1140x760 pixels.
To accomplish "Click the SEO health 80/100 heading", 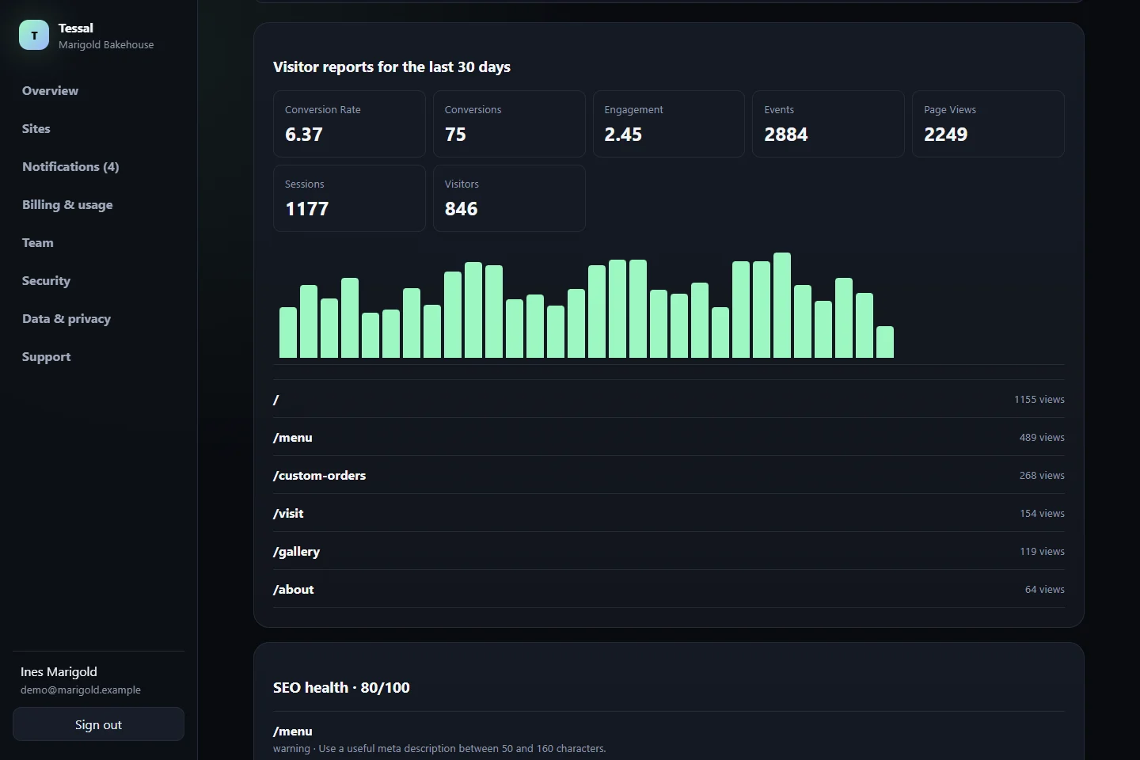I will 341,688.
